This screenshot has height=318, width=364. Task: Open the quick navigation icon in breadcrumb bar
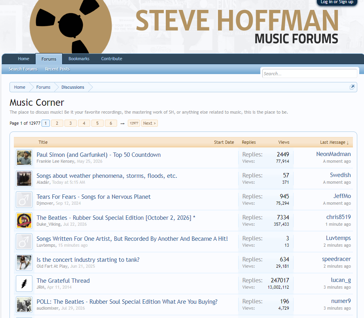pyautogui.click(x=352, y=87)
